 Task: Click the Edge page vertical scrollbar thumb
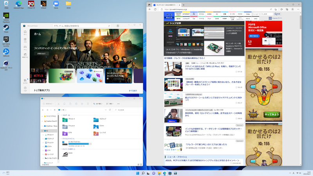point(300,22)
